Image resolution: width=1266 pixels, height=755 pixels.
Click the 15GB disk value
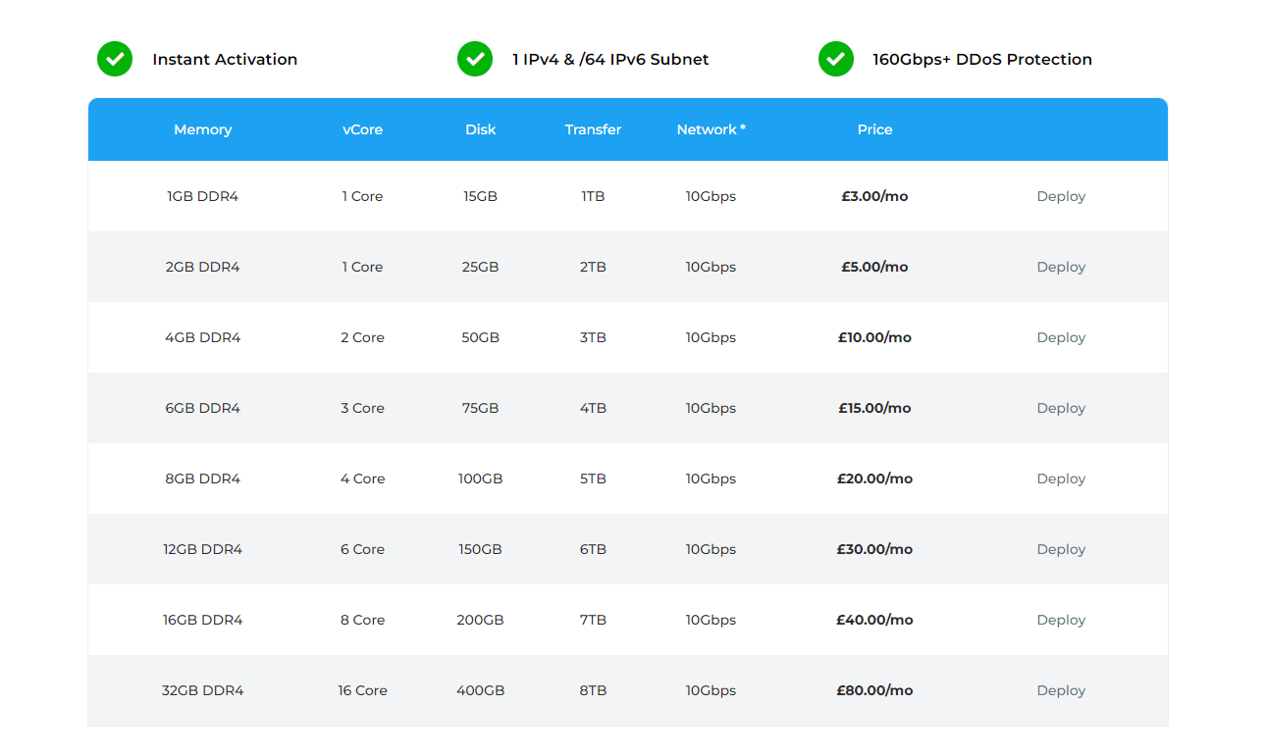coord(481,196)
